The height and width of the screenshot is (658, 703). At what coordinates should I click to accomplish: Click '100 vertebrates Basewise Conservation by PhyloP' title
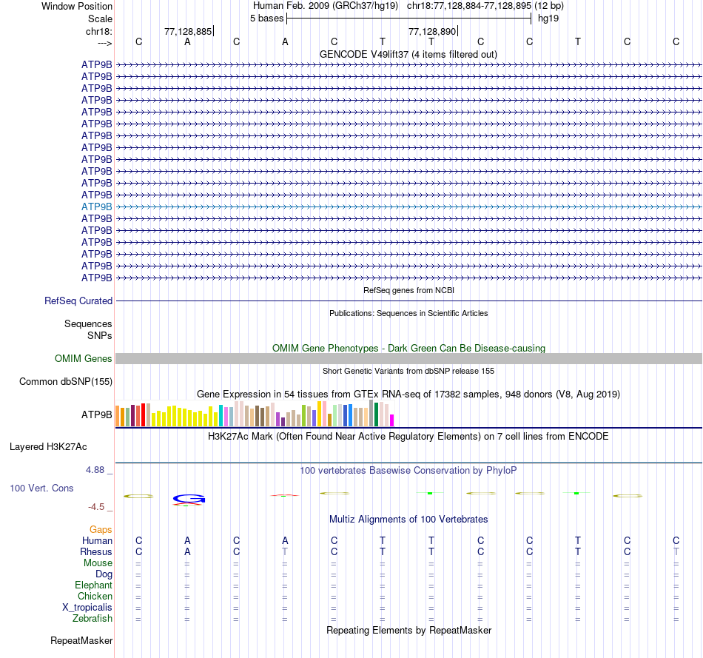(408, 471)
